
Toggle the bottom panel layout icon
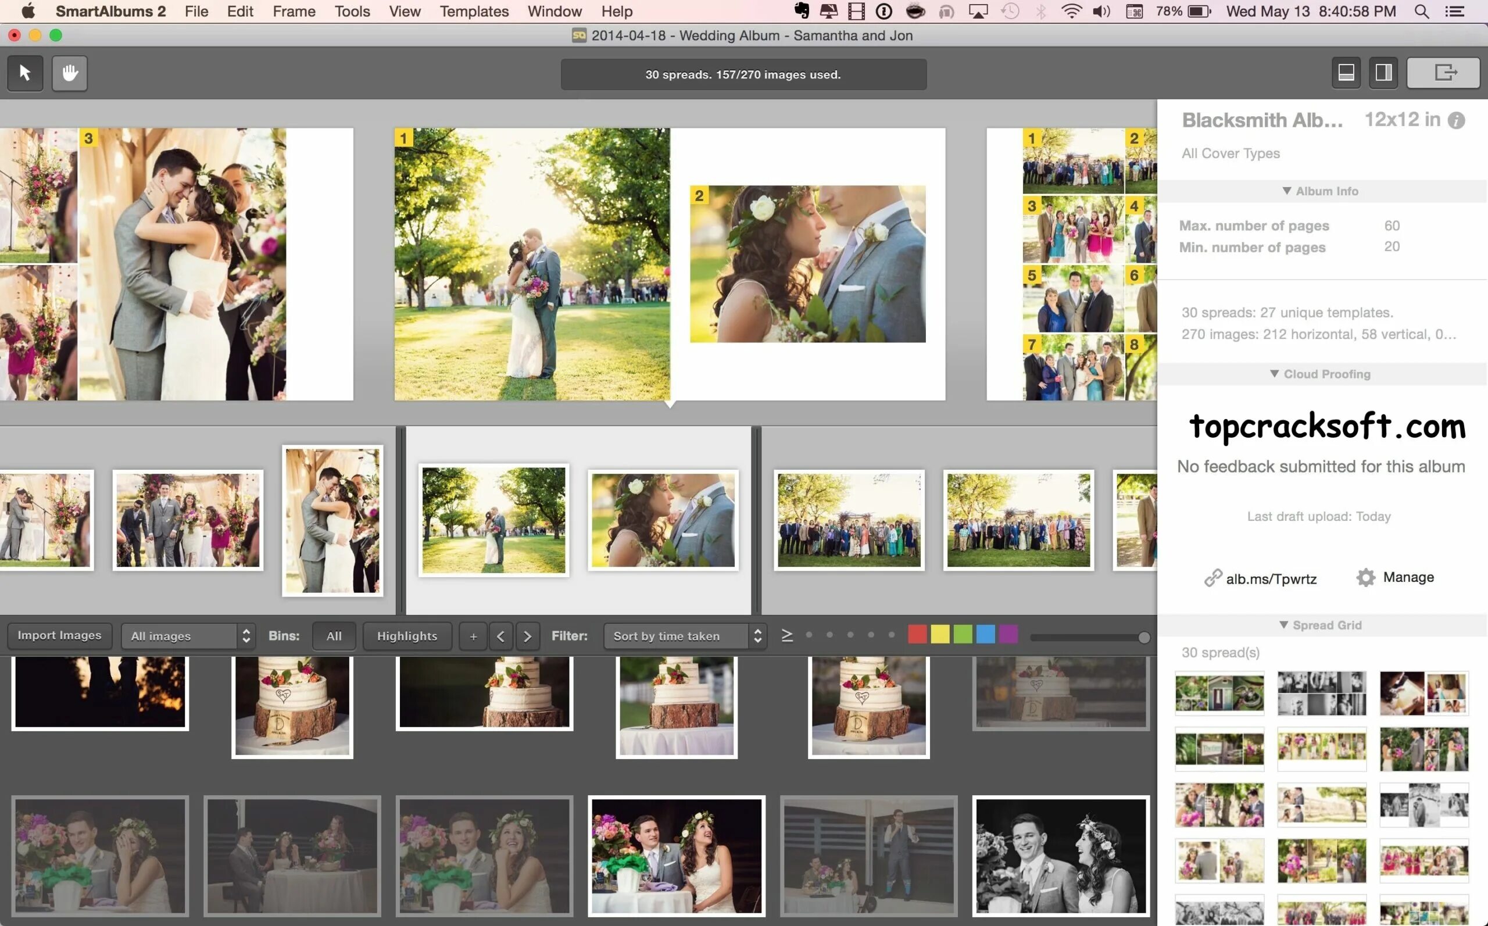point(1346,73)
